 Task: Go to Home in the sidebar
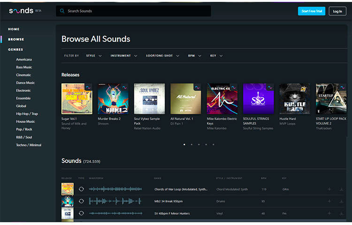(x=14, y=29)
